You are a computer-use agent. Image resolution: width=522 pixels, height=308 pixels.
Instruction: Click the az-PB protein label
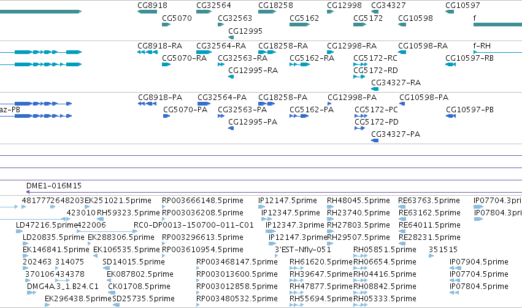tap(10, 110)
